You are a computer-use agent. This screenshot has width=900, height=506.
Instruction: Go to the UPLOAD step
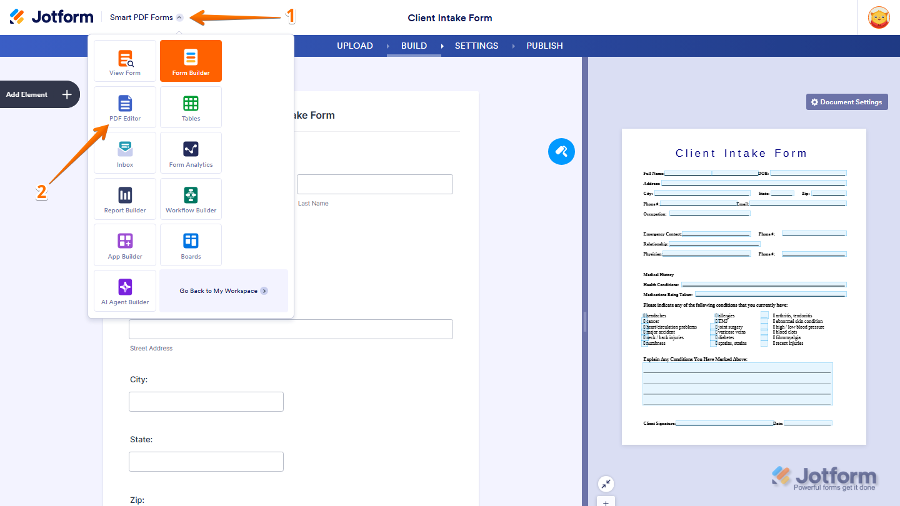tap(355, 46)
